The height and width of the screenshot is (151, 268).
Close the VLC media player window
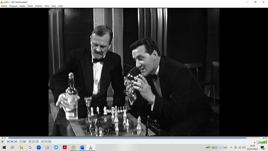pos(263,2)
